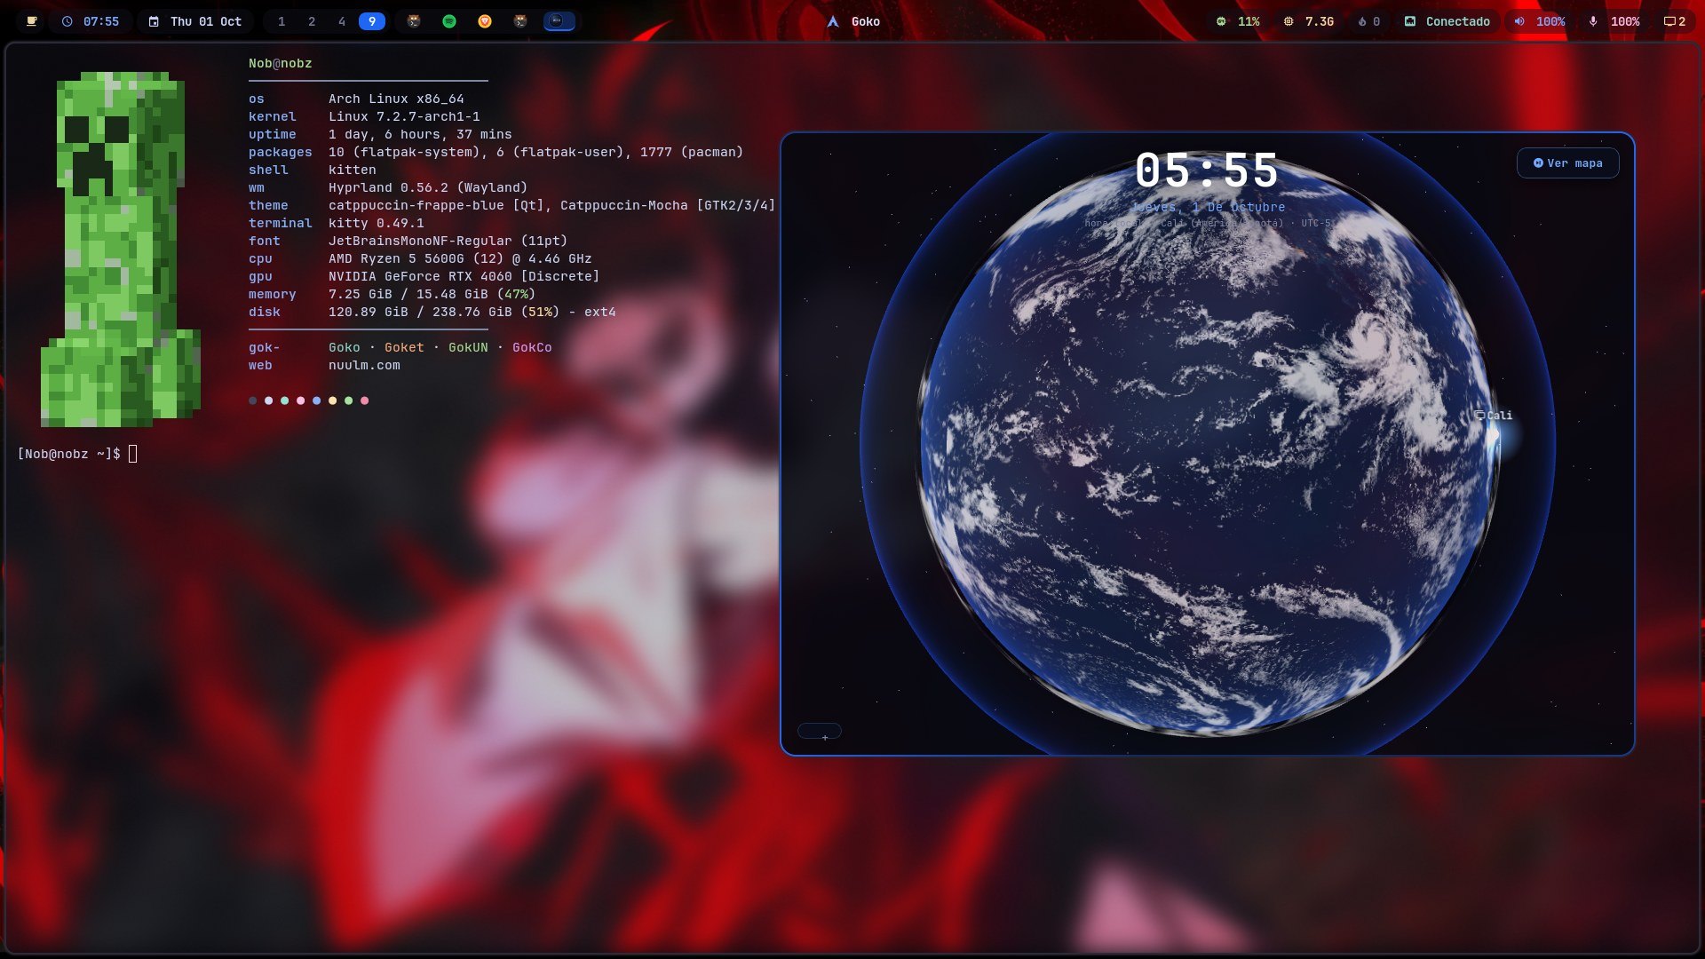Click the memory 7.3G indicator
The width and height of the screenshot is (1705, 959).
tap(1309, 21)
